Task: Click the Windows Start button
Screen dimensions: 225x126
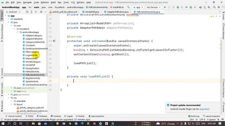Action: (3, 124)
